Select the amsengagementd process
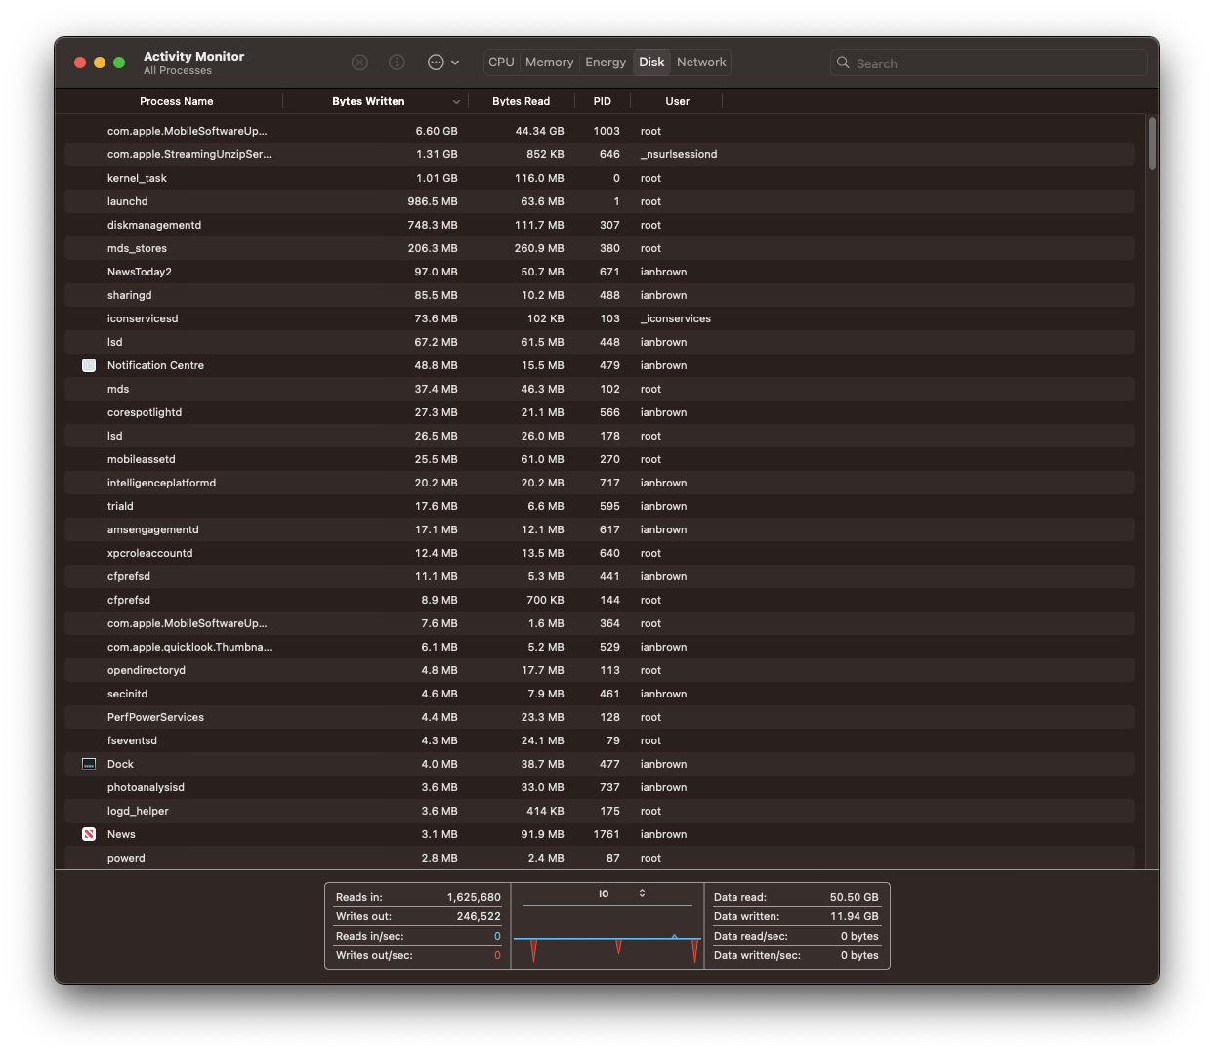The image size is (1214, 1056). [600, 529]
